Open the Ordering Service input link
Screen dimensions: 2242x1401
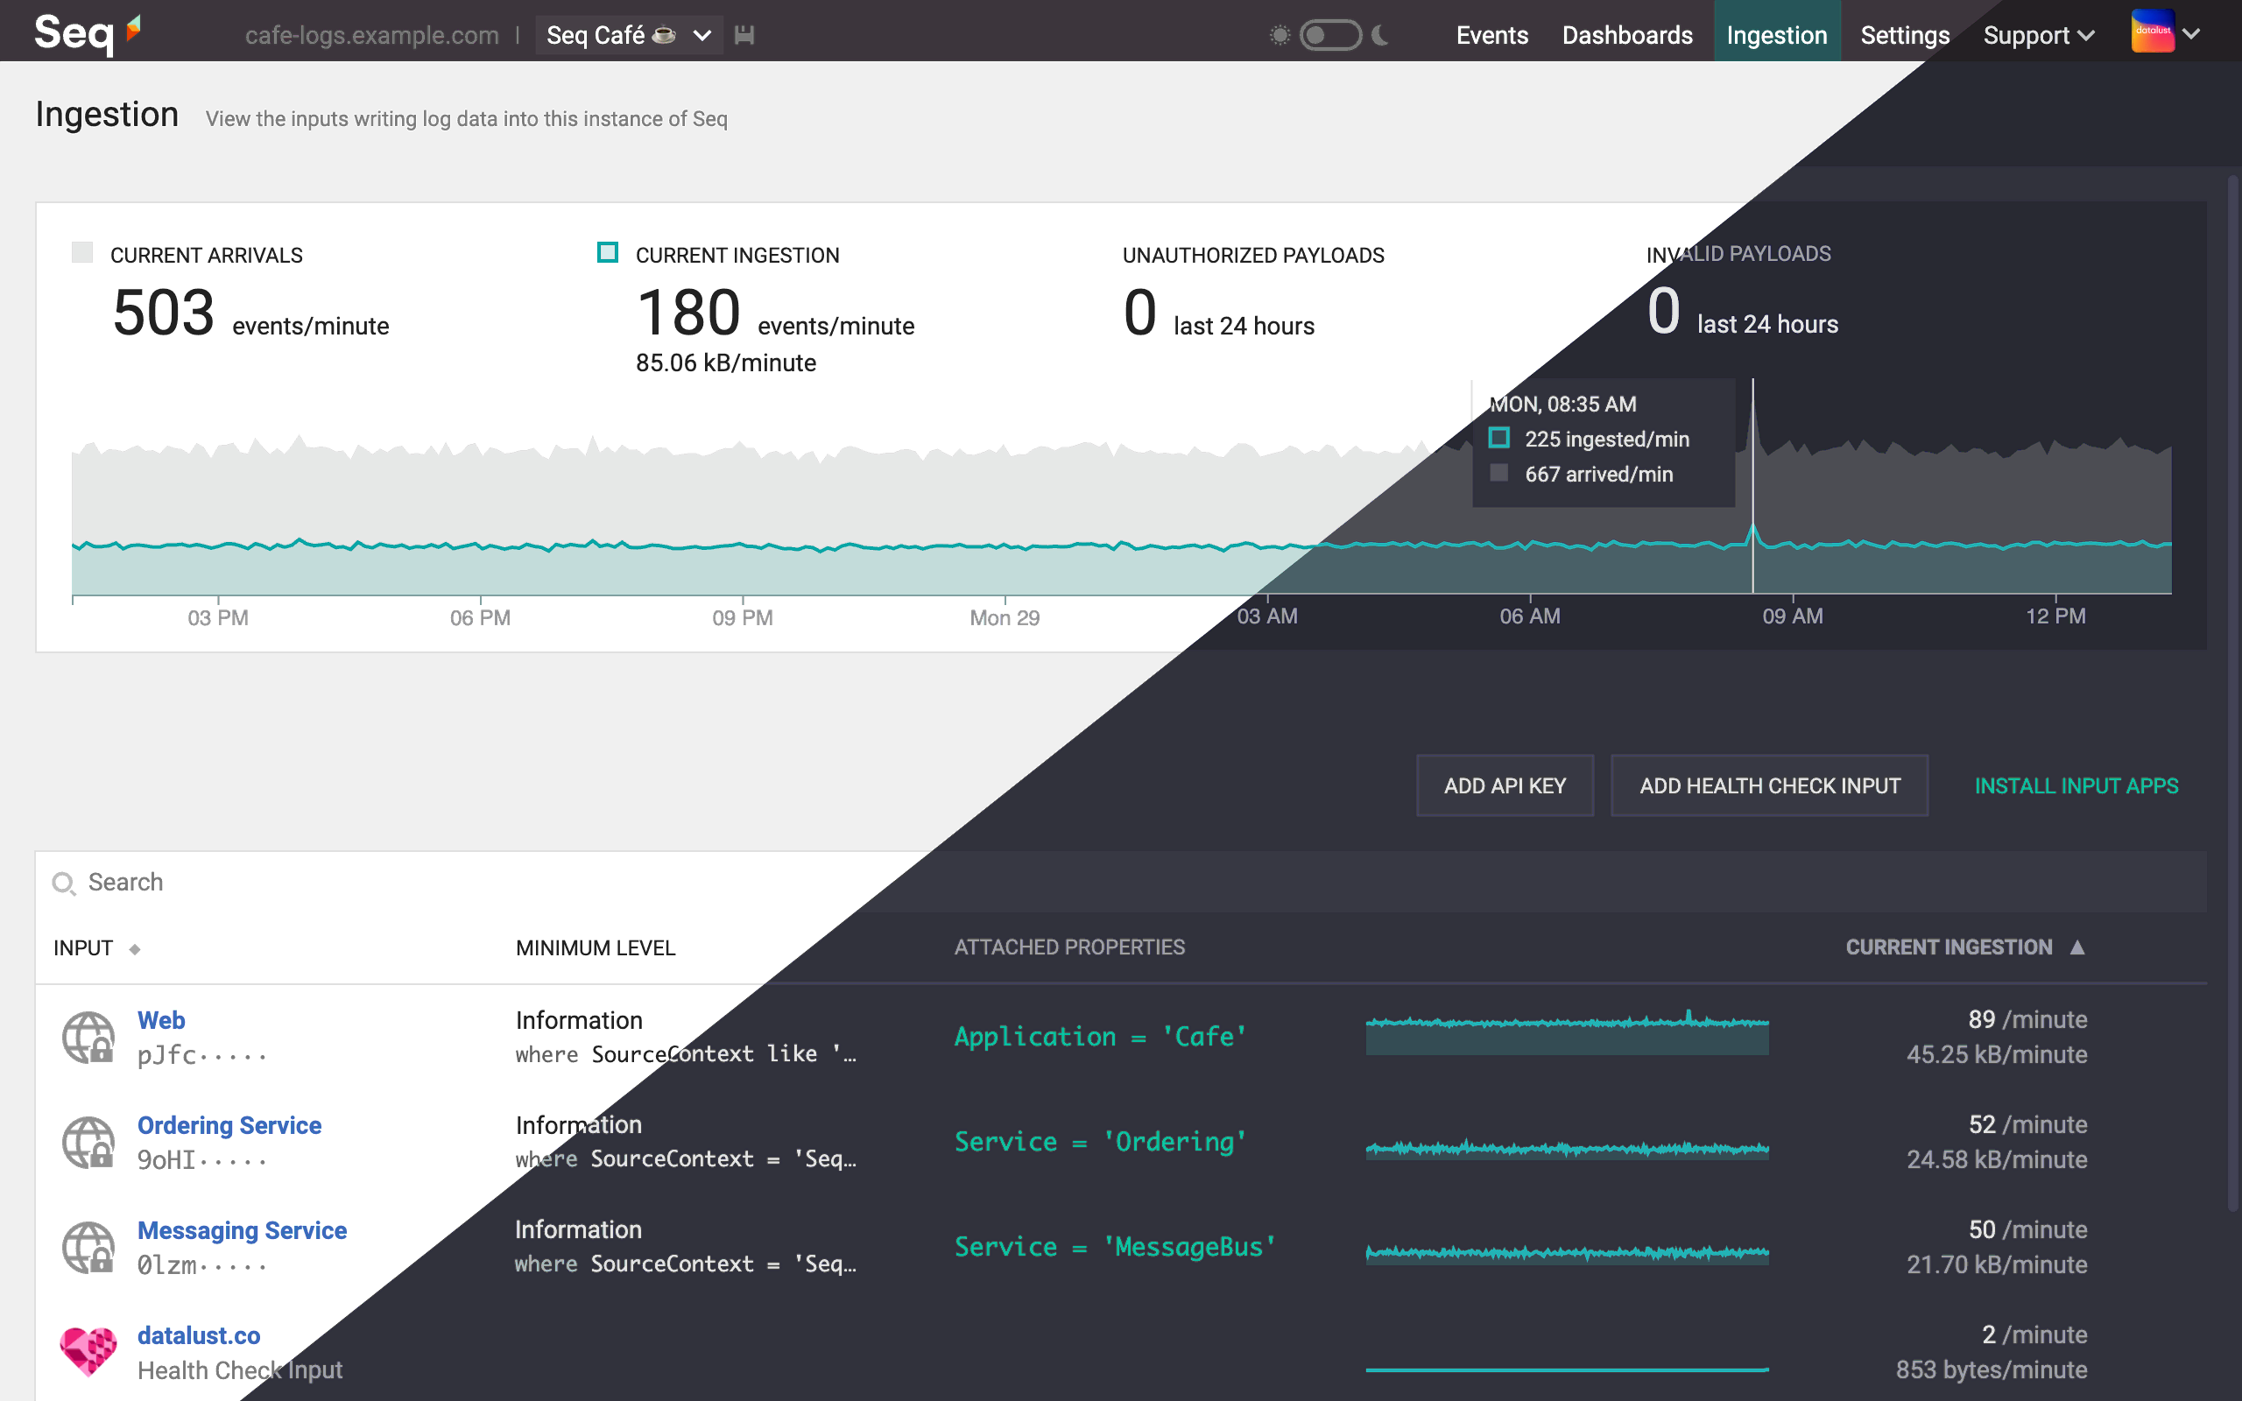tap(229, 1124)
